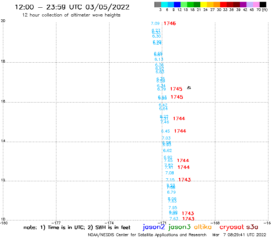
Task: Select the jason2 satellite legend label
Action: [154, 227]
